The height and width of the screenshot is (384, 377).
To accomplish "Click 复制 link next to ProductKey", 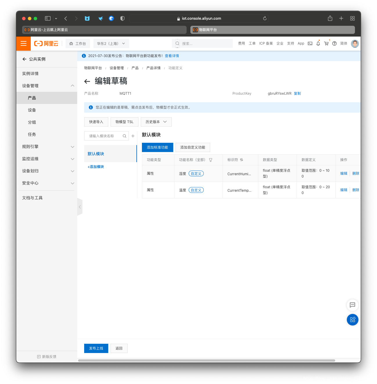I will (297, 94).
